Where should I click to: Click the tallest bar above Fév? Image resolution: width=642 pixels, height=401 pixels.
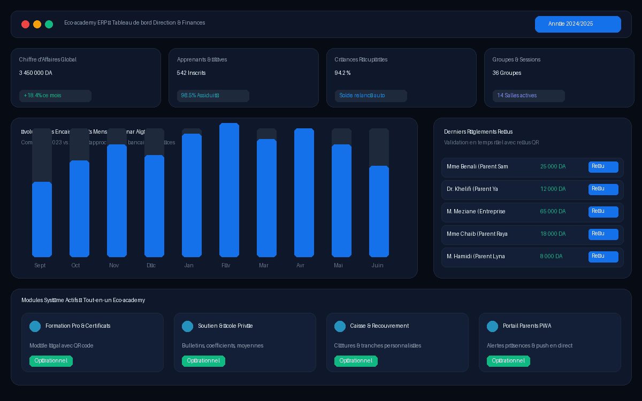(x=229, y=190)
